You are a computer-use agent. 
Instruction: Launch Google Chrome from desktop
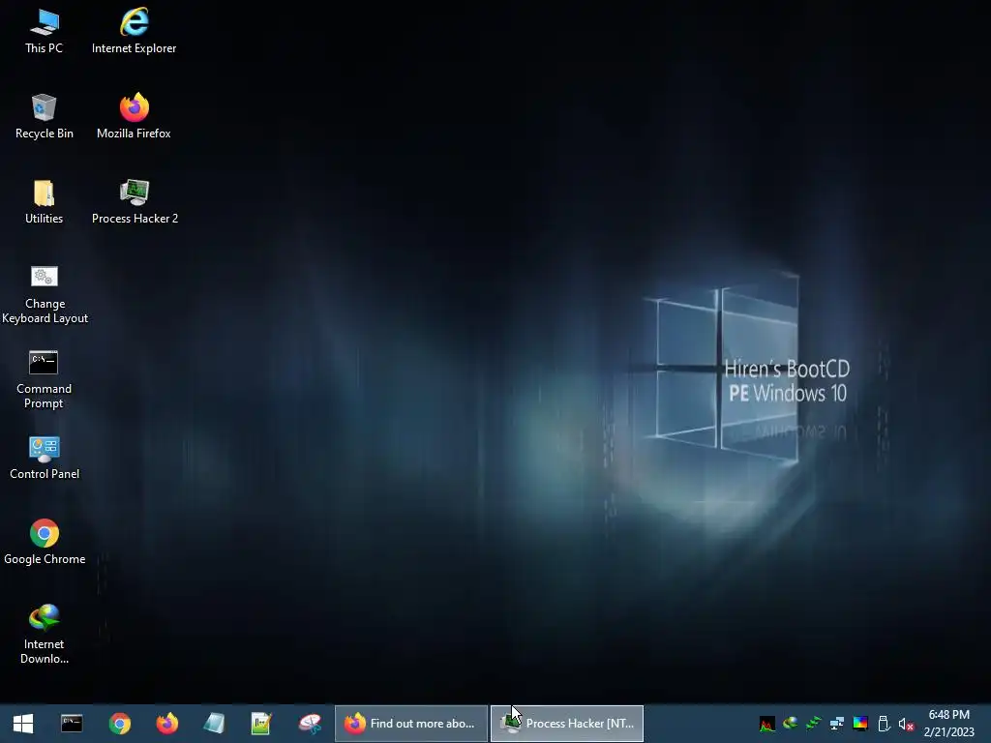tap(45, 542)
